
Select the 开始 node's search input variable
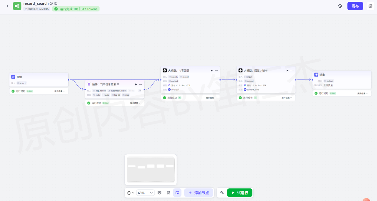[x=22, y=83]
